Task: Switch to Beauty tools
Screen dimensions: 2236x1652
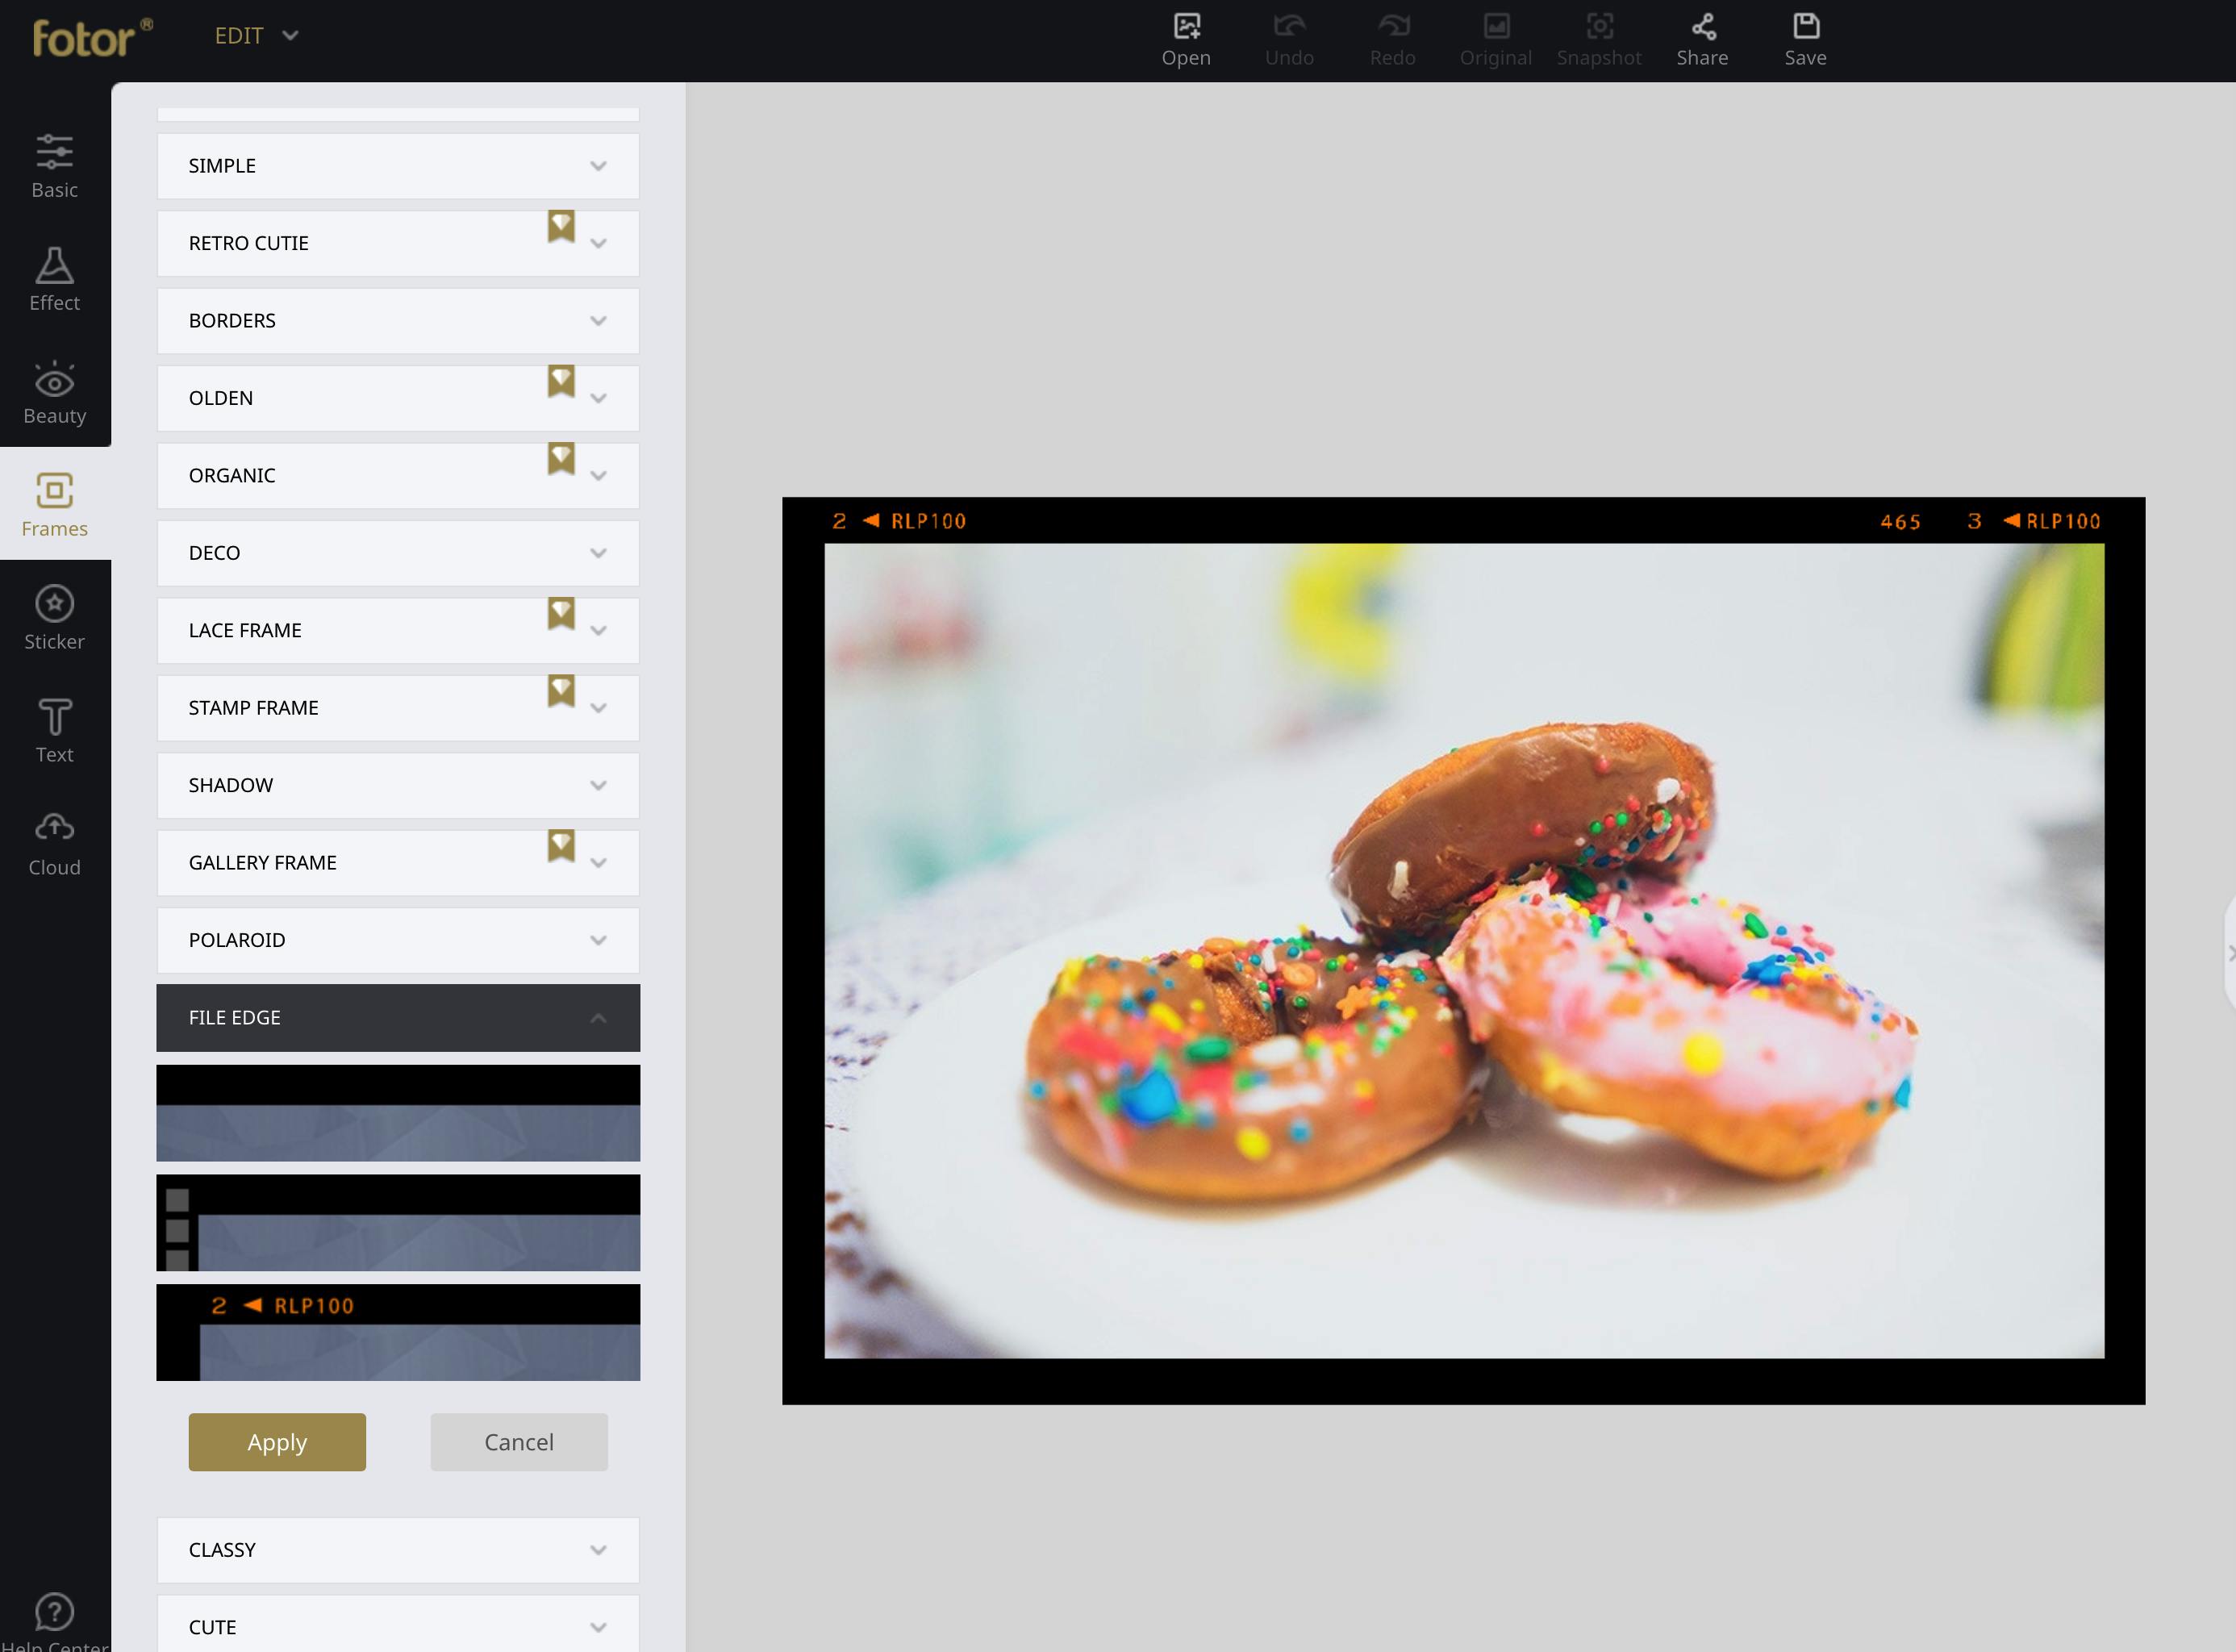Action: [54, 392]
